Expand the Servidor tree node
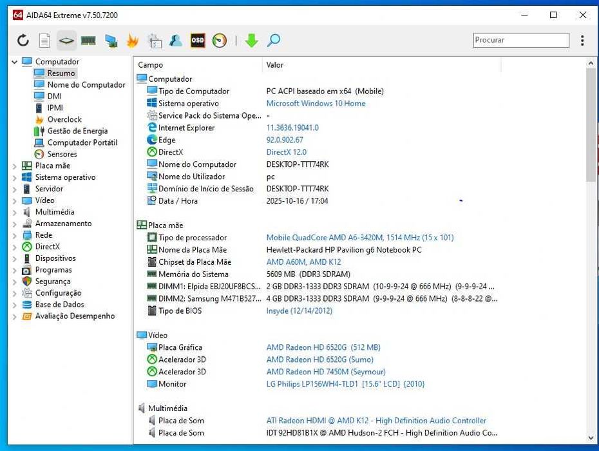This screenshot has width=599, height=451. click(x=15, y=189)
